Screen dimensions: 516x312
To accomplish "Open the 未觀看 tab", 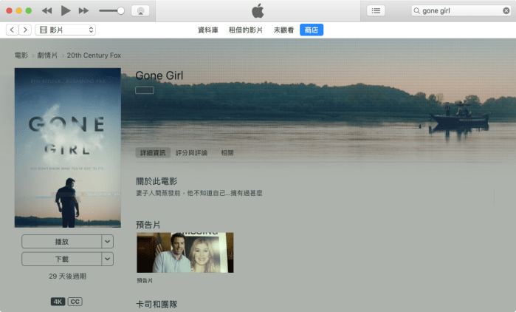I will point(284,30).
